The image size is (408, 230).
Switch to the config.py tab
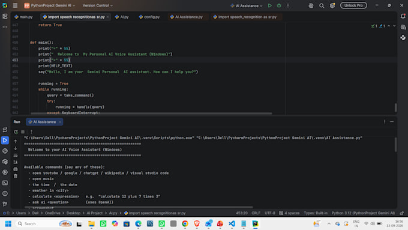[x=149, y=17]
